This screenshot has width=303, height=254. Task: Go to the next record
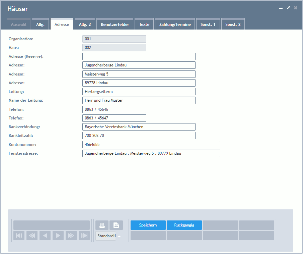coord(58,236)
